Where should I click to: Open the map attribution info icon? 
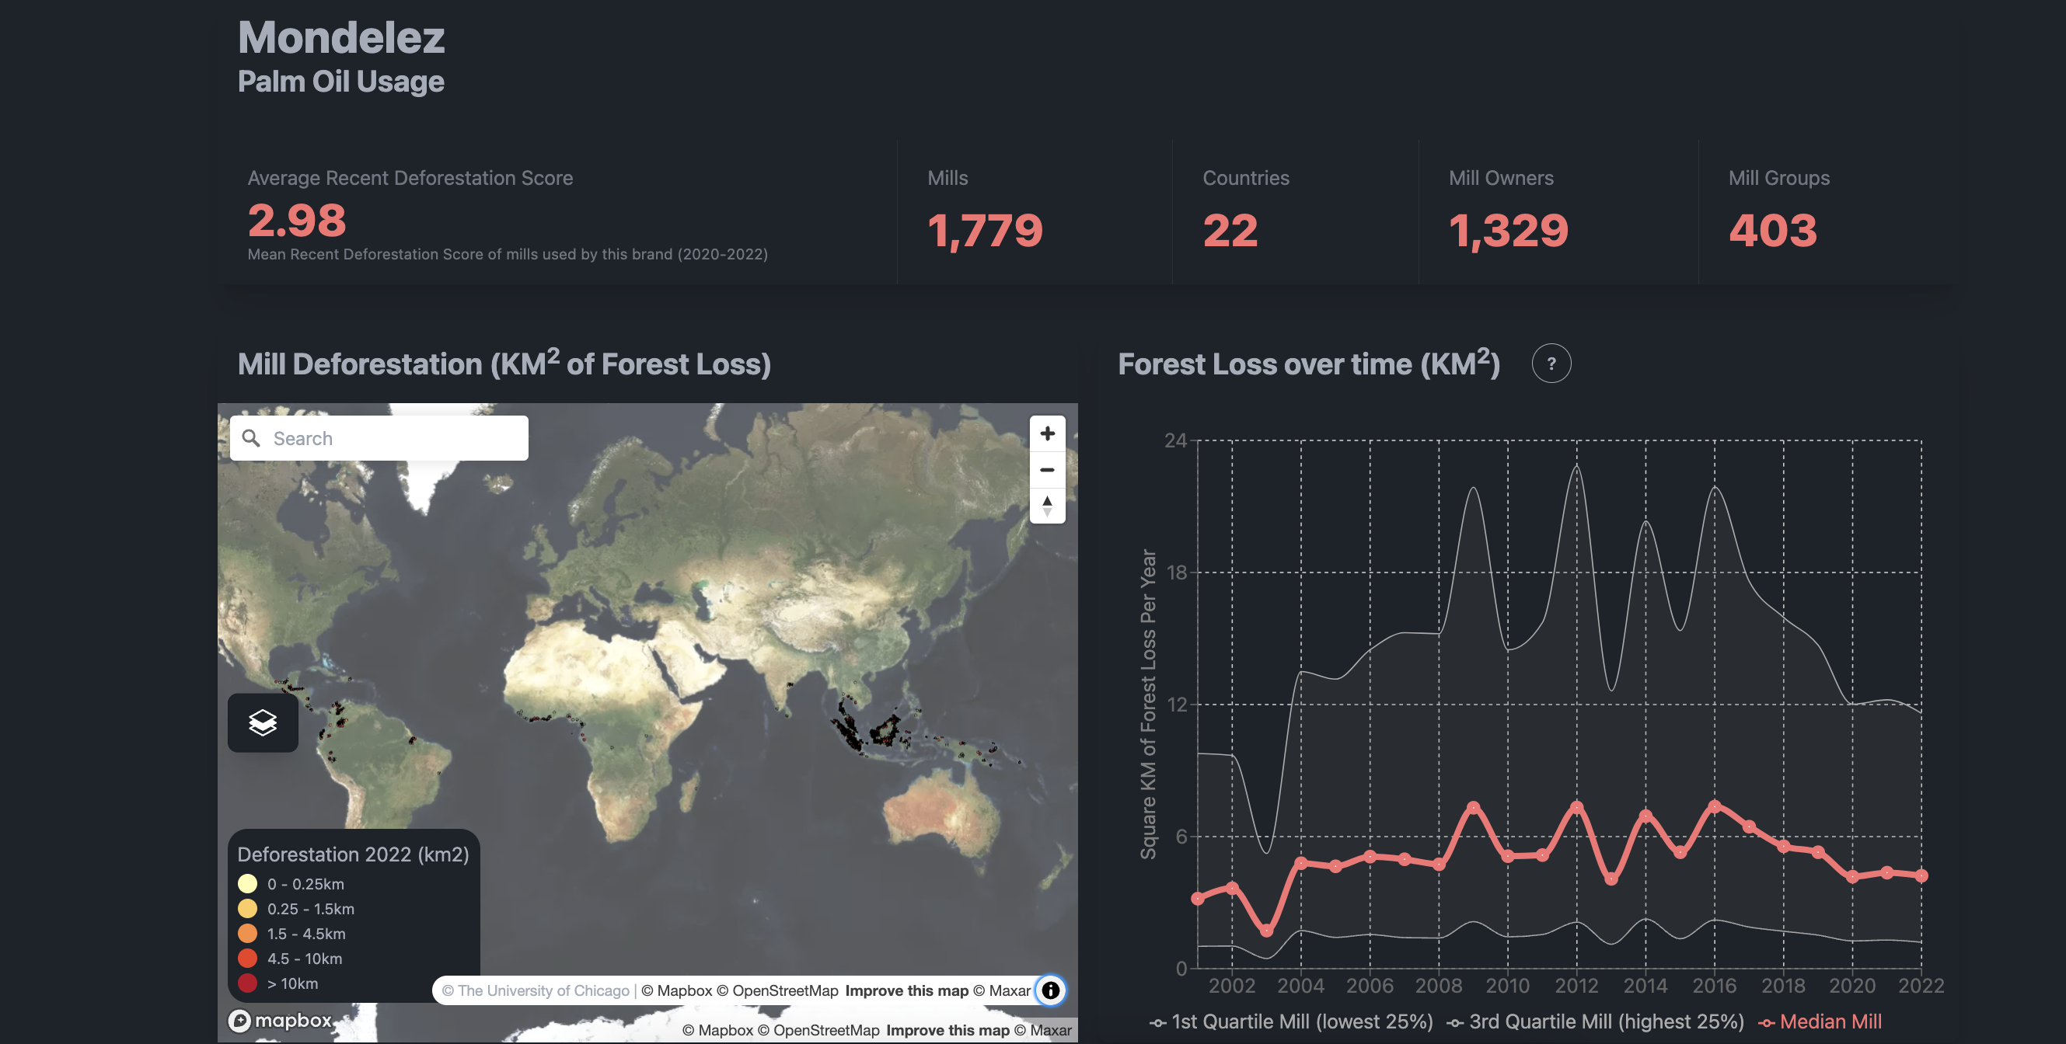(x=1051, y=990)
